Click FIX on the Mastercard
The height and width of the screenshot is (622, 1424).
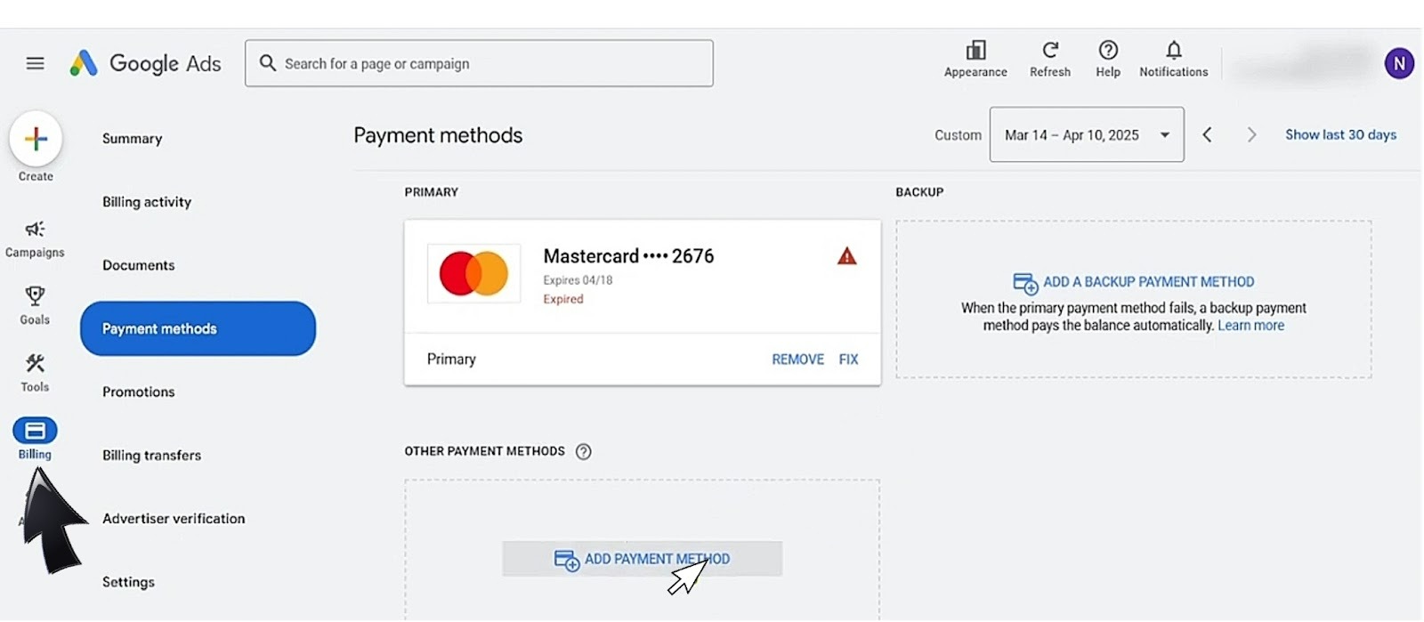point(848,359)
